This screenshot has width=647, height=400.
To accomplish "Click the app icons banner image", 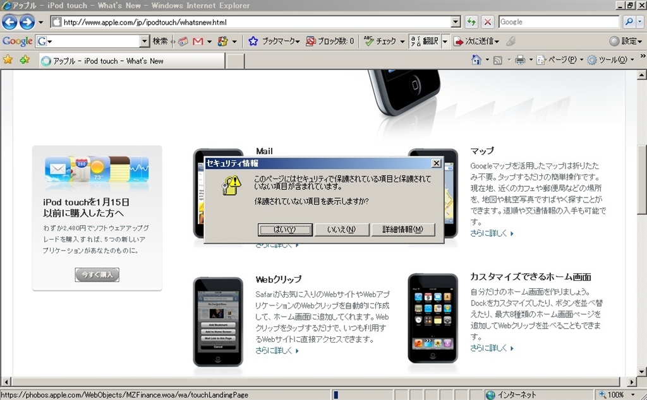I will pos(97,169).
